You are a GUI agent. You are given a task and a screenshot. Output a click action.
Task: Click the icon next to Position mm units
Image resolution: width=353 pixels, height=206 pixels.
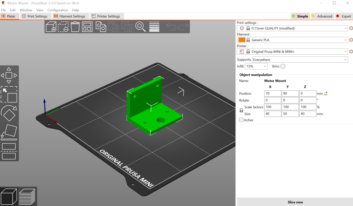(x=325, y=94)
